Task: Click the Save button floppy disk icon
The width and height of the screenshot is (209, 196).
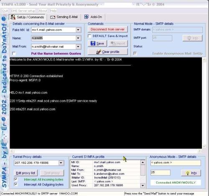Action: point(93,43)
